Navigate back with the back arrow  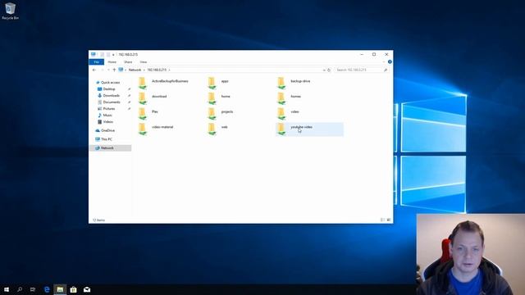94,70
